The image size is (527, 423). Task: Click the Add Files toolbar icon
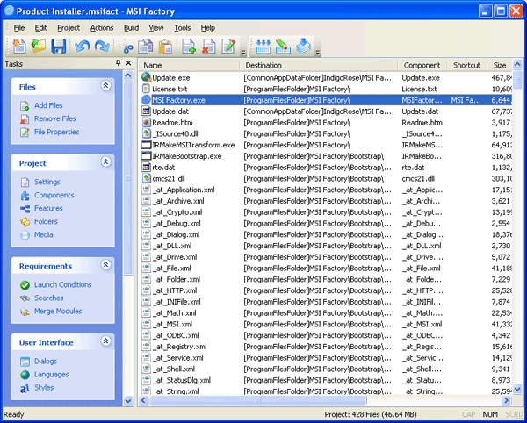point(189,47)
